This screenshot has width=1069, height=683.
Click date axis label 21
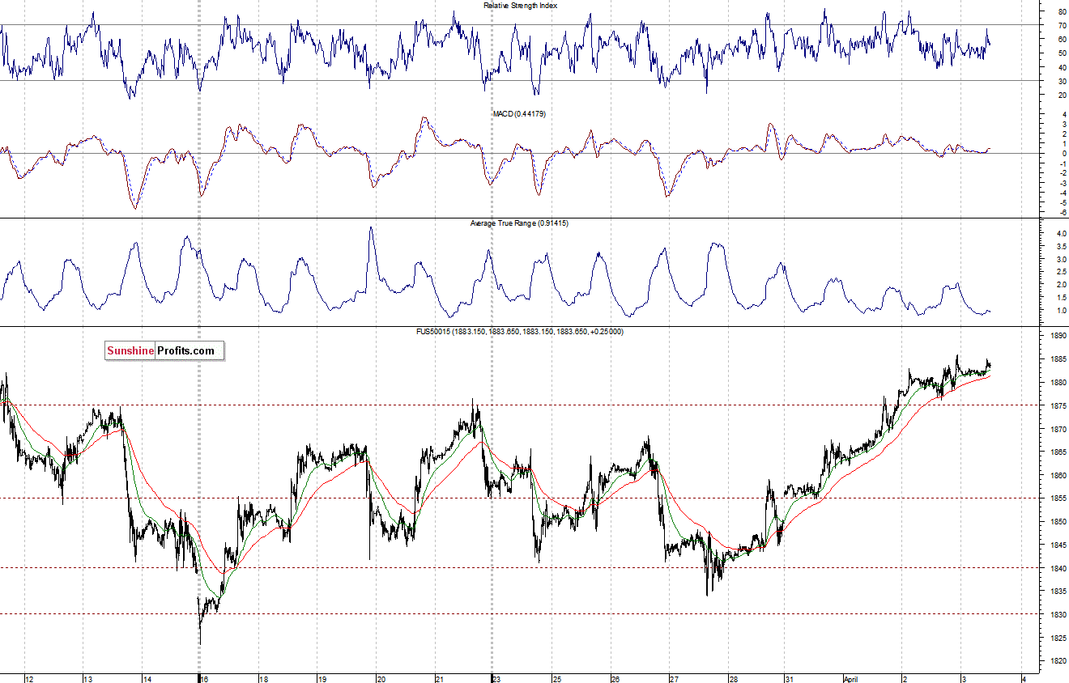[440, 678]
